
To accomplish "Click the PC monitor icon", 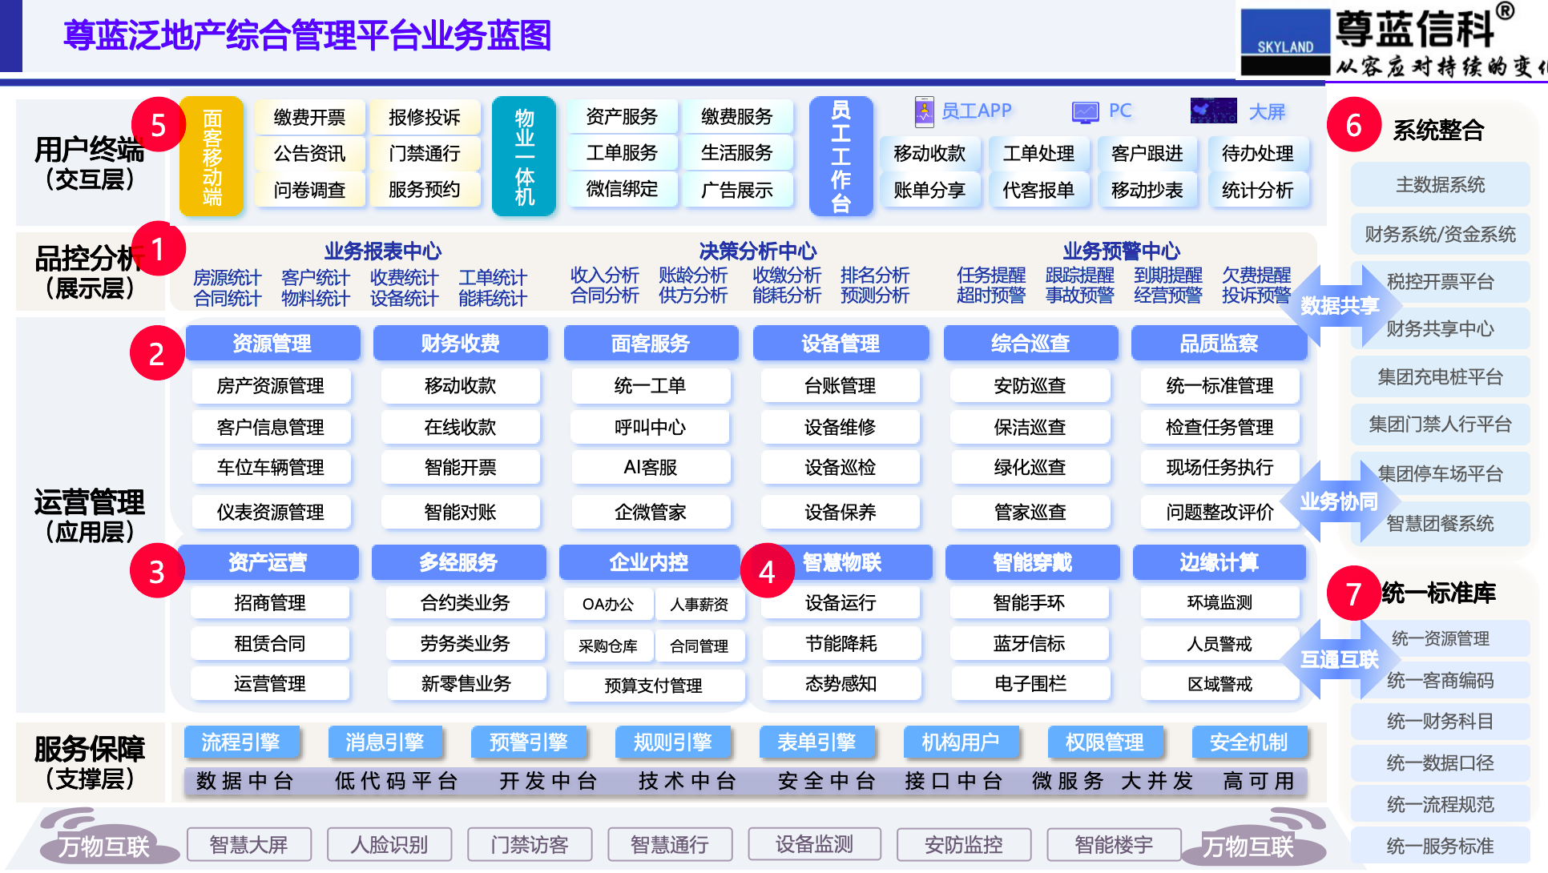I will coord(1085,112).
